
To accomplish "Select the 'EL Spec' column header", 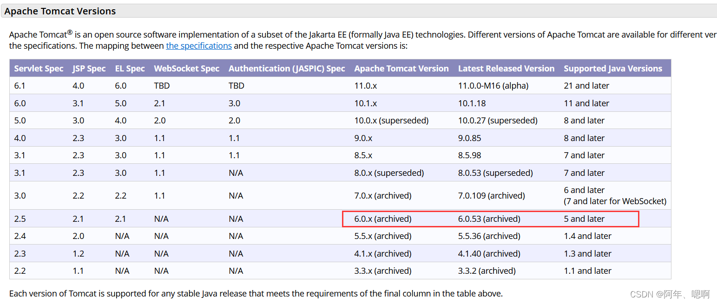I will 130,68.
